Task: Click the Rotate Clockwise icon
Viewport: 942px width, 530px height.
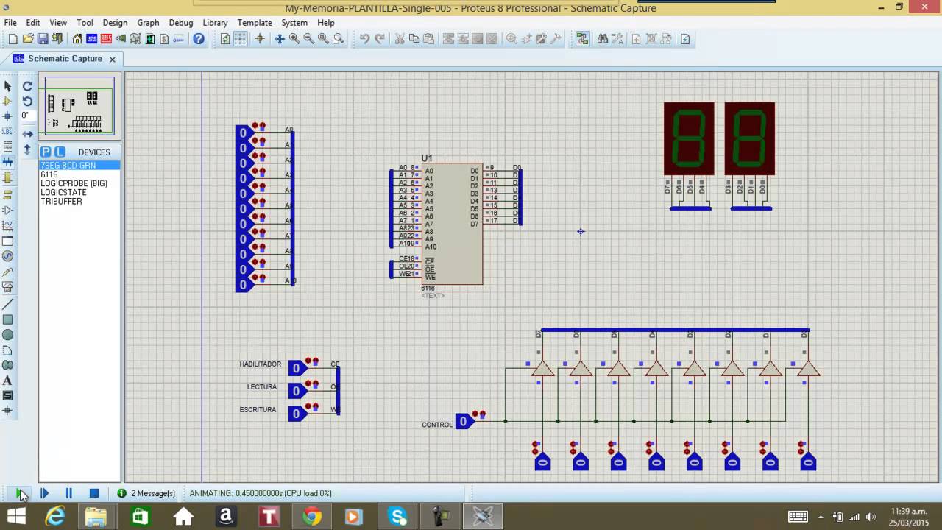Action: pyautogui.click(x=27, y=86)
